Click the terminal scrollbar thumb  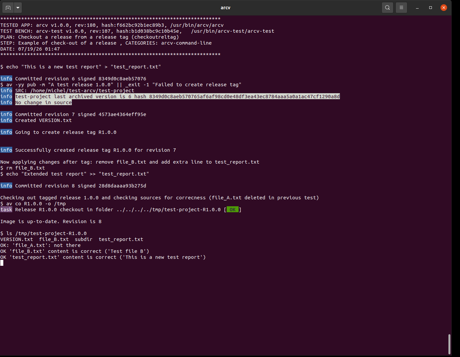coord(449,344)
